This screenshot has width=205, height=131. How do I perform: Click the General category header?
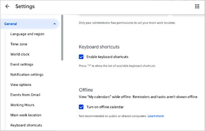[x=11, y=24]
